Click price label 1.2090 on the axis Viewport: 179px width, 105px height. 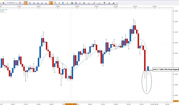point(176,85)
